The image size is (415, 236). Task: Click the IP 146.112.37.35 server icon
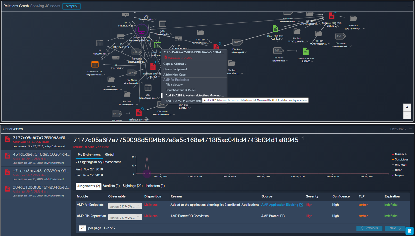pos(126,15)
